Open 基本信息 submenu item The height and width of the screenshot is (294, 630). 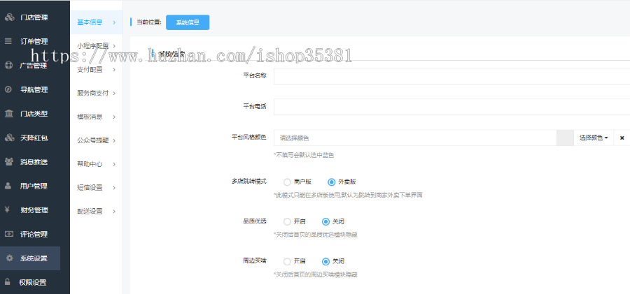97,22
